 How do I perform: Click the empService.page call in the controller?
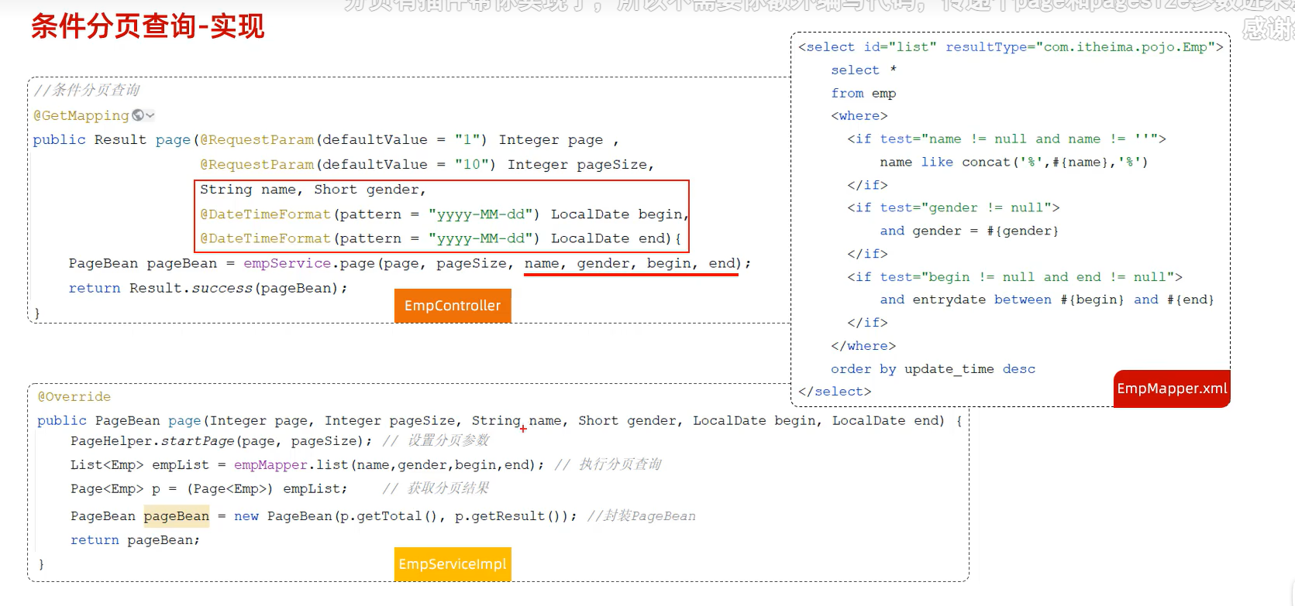click(x=497, y=263)
